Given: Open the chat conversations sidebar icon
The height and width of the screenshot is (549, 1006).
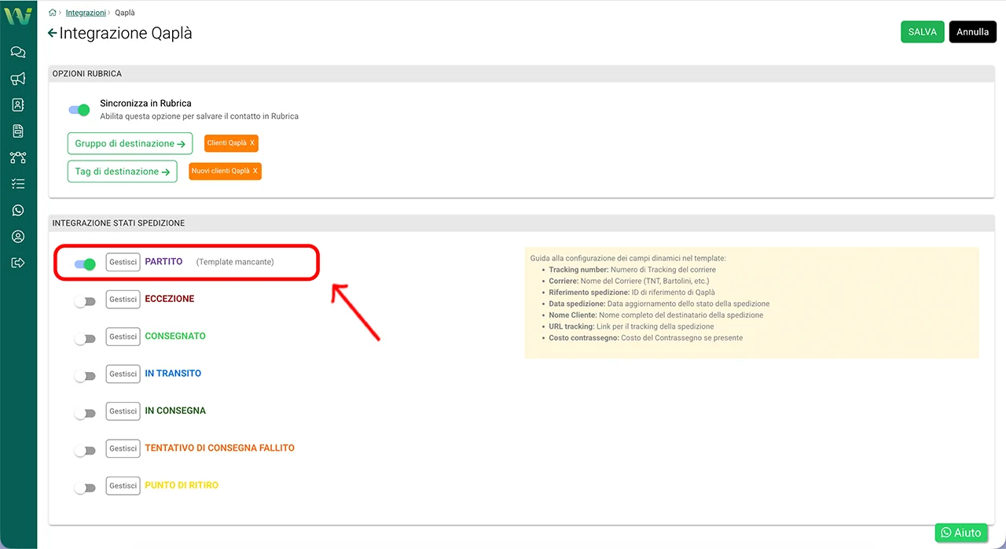Looking at the screenshot, I should (x=18, y=52).
